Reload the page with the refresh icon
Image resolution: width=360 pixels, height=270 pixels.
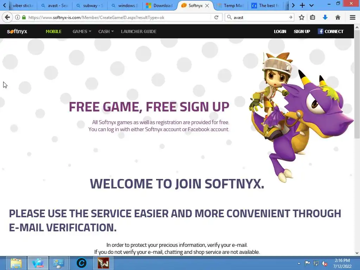[x=216, y=18]
